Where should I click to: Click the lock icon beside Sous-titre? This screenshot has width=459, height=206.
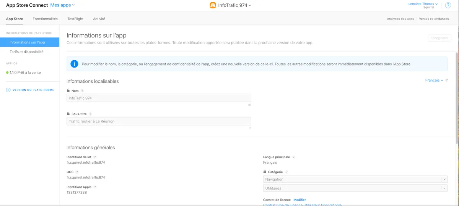coord(68,114)
